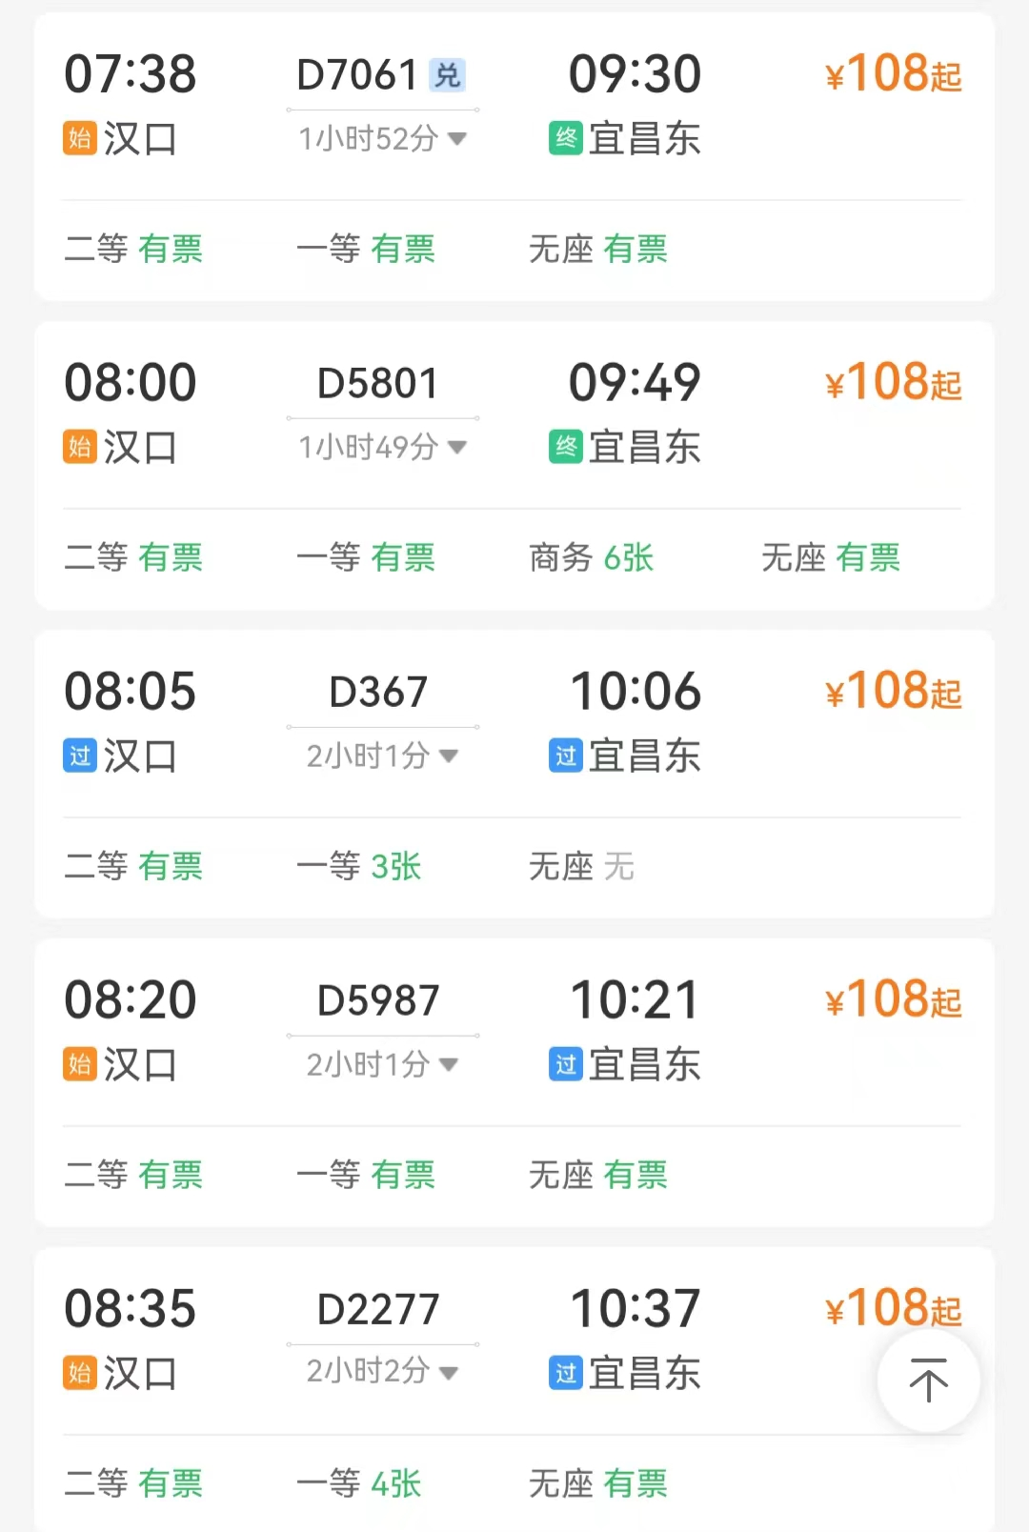This screenshot has height=1532, width=1029.
Task: Select 一等 3张 seat on D367
Action: [358, 866]
